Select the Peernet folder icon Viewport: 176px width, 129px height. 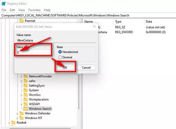click(21, 21)
